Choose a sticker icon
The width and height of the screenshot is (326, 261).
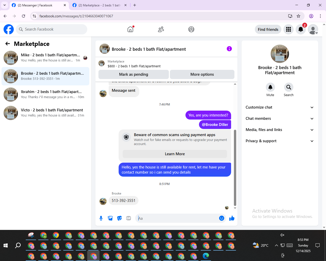[119, 218]
